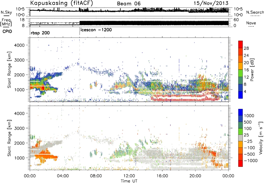264x183 pixels.
Task: Click the '2000' tick of velocity panel
Action: pyautogui.click(x=19, y=143)
